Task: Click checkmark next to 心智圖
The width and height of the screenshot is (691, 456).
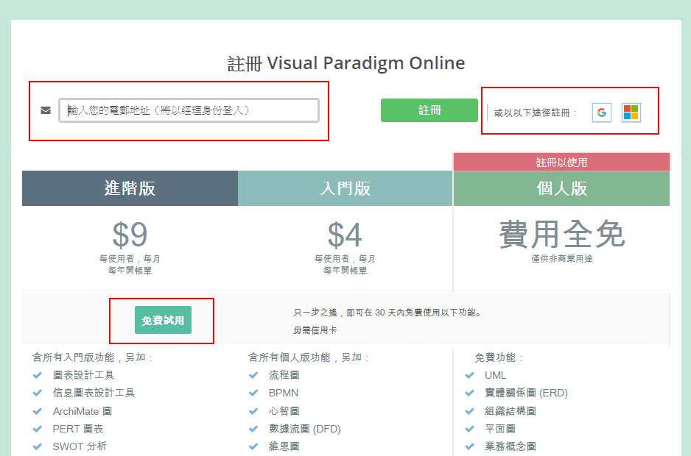Action: pos(253,411)
